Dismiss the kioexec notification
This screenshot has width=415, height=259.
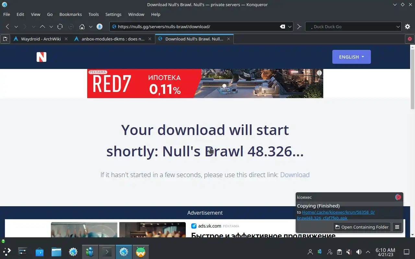398,197
